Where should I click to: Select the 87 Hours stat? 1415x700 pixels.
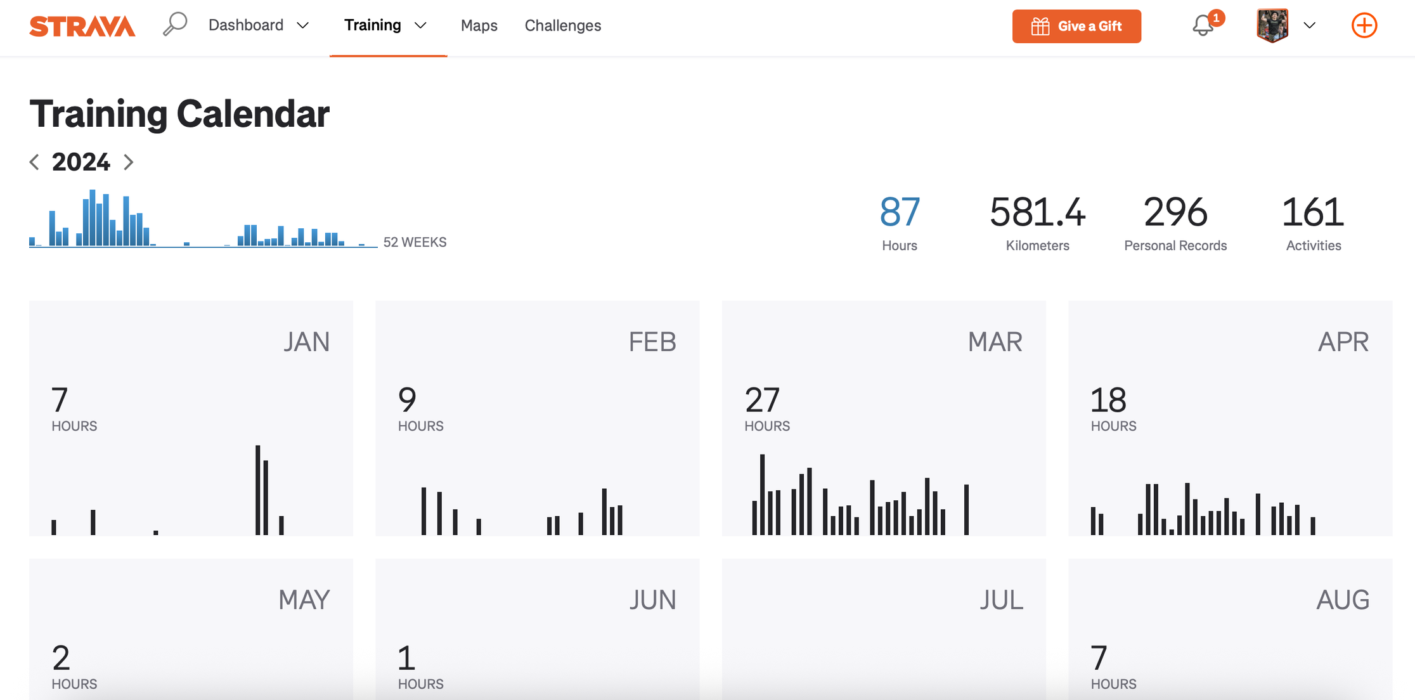[900, 223]
